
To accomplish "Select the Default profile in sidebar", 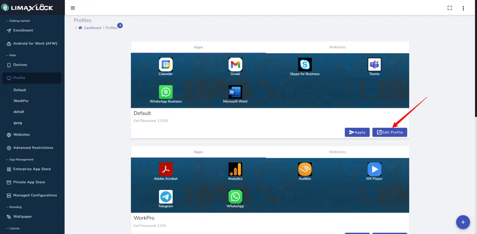I will (20, 90).
